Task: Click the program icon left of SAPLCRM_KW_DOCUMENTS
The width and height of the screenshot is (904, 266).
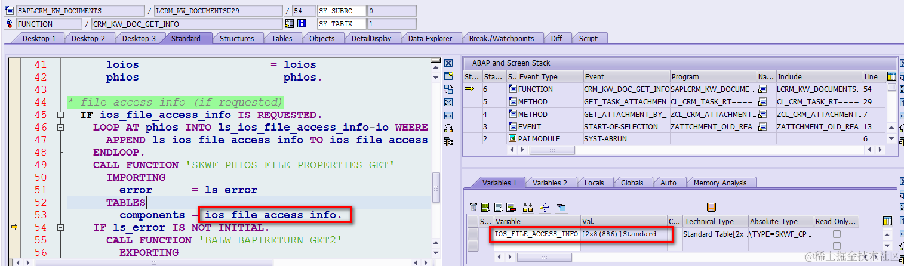Action: pyautogui.click(x=10, y=11)
